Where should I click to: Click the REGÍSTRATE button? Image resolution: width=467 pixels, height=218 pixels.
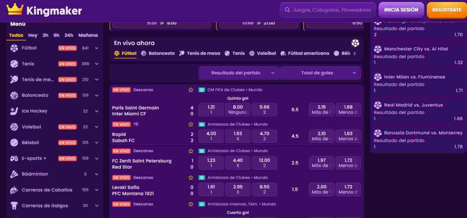[446, 10]
